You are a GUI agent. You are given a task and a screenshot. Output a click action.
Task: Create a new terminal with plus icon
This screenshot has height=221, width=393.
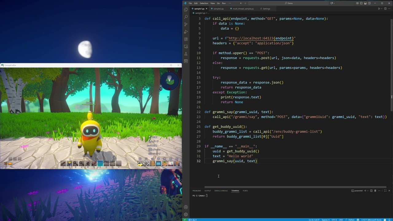coord(365,191)
